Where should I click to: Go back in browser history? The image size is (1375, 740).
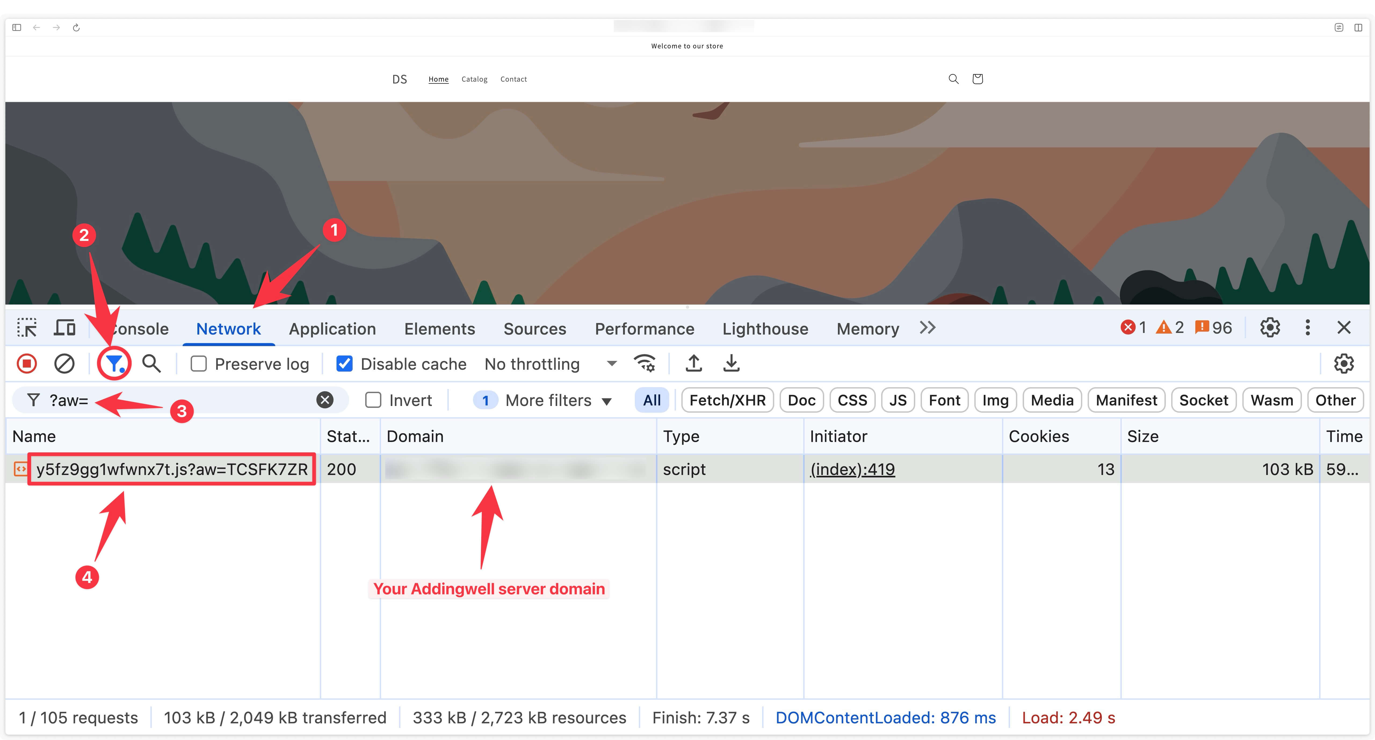pyautogui.click(x=36, y=28)
